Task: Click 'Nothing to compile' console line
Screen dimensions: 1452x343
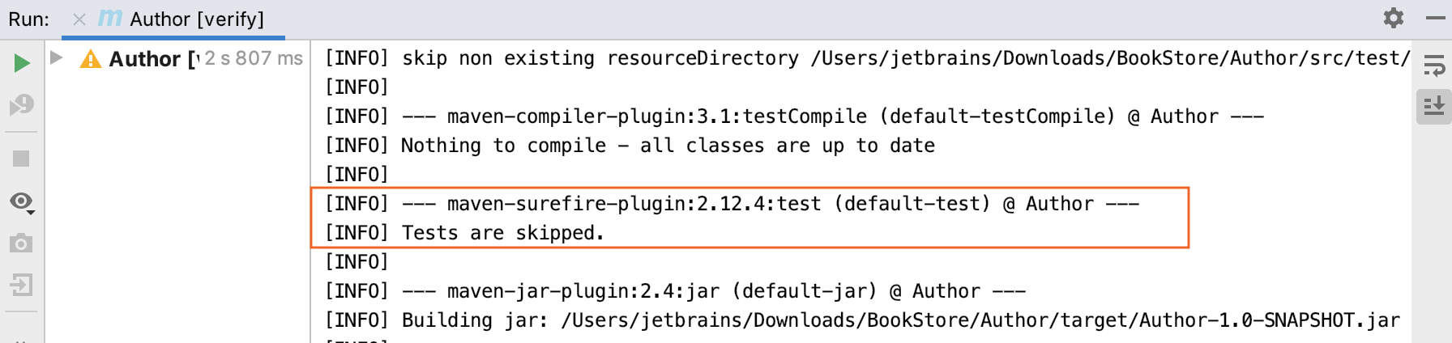Action: (668, 146)
